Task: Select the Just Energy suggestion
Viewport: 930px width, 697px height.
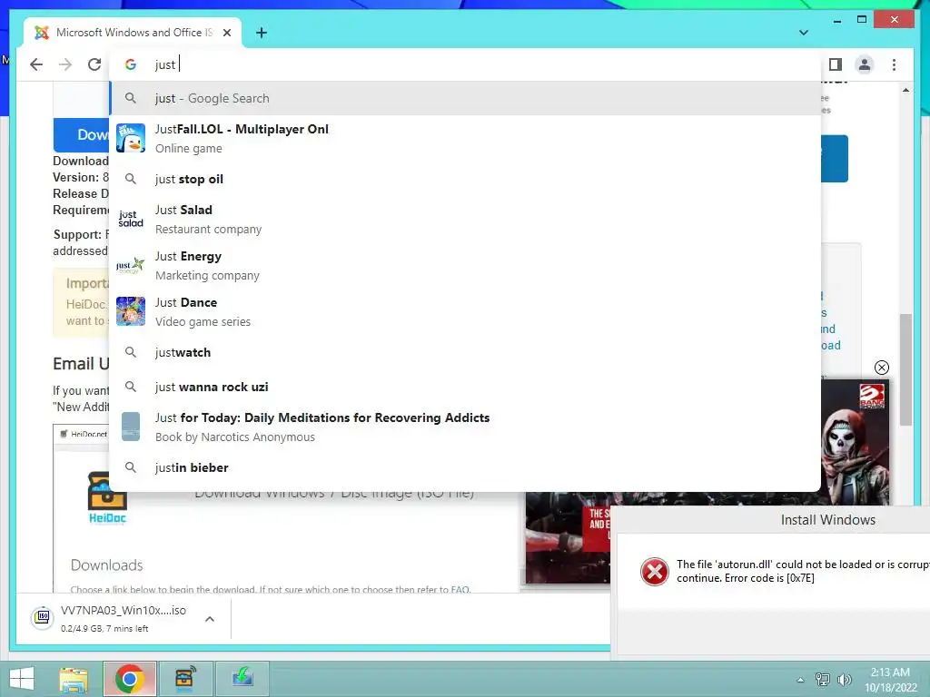Action: (x=465, y=266)
